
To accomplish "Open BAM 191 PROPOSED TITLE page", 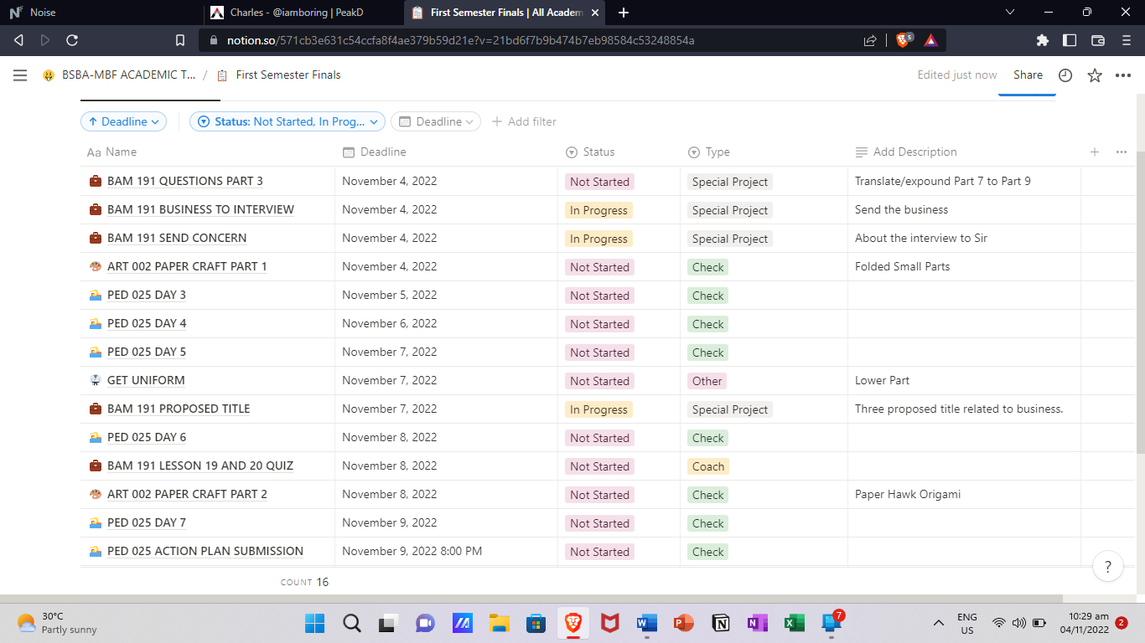I will click(x=179, y=409).
